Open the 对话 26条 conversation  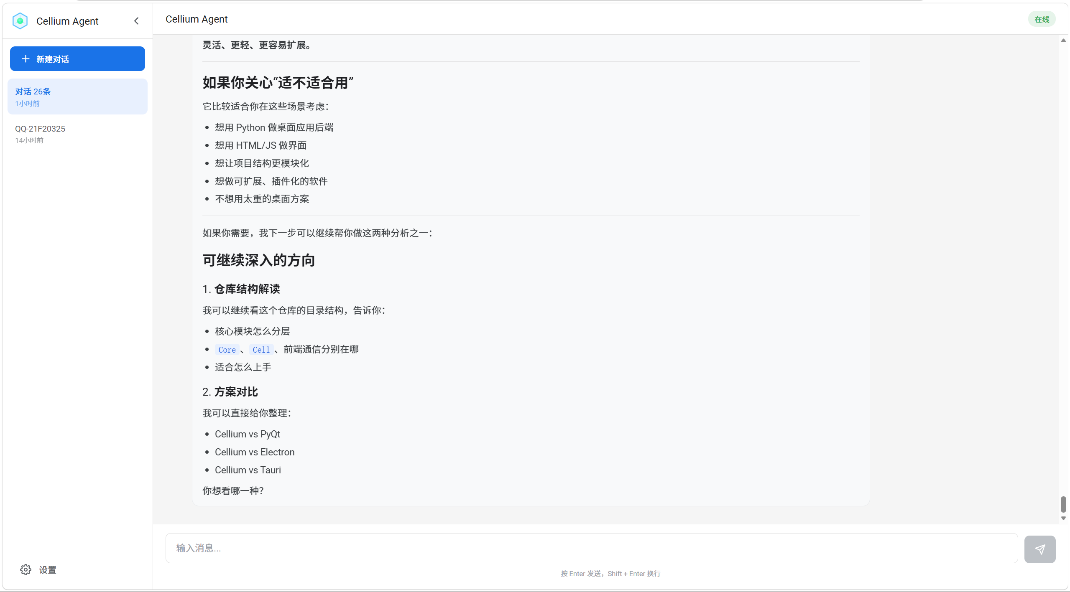(x=77, y=97)
